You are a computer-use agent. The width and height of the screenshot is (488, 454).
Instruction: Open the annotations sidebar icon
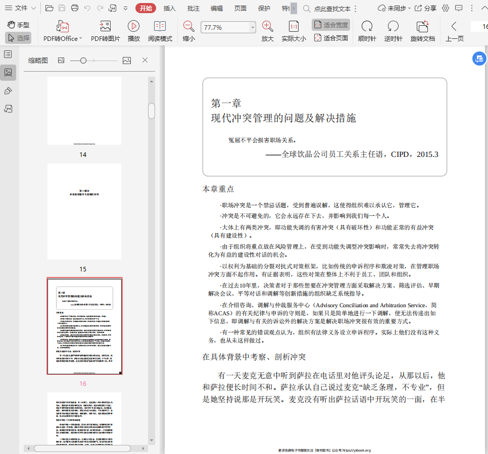click(8, 91)
